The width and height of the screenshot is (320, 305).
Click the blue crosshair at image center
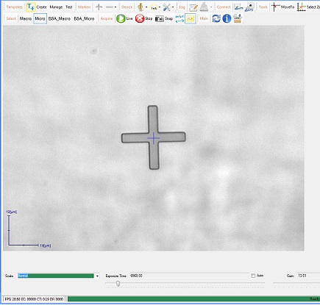click(154, 138)
